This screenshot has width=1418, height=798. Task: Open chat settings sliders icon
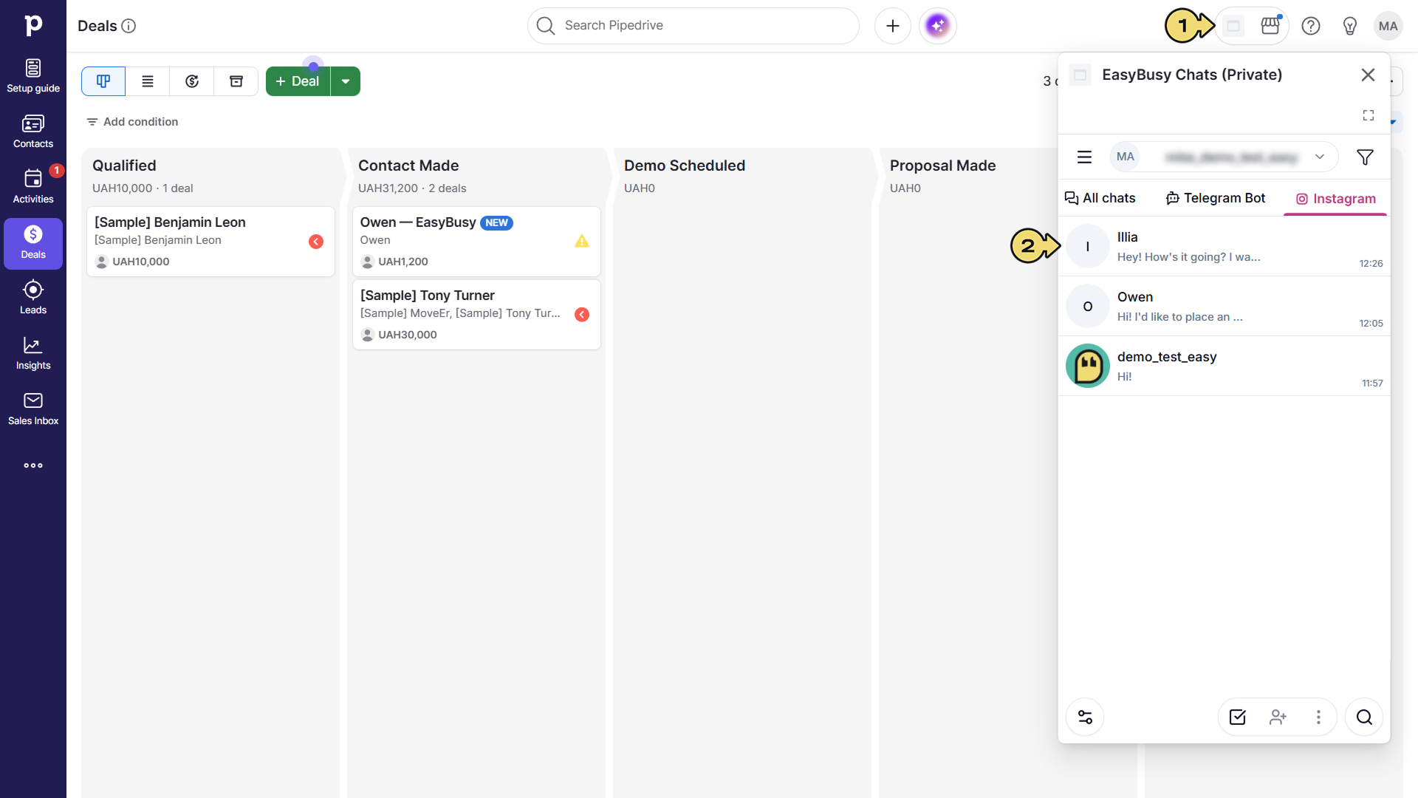1085,717
